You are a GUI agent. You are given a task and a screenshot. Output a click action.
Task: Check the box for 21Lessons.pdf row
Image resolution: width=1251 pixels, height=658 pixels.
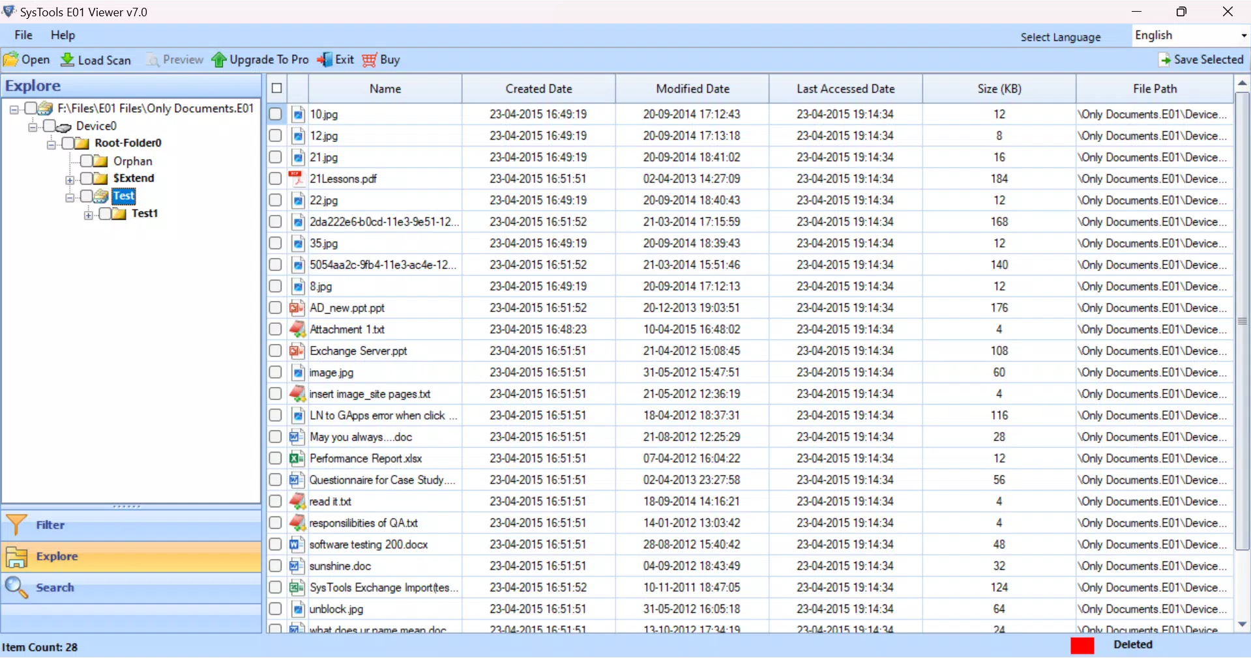pyautogui.click(x=275, y=179)
